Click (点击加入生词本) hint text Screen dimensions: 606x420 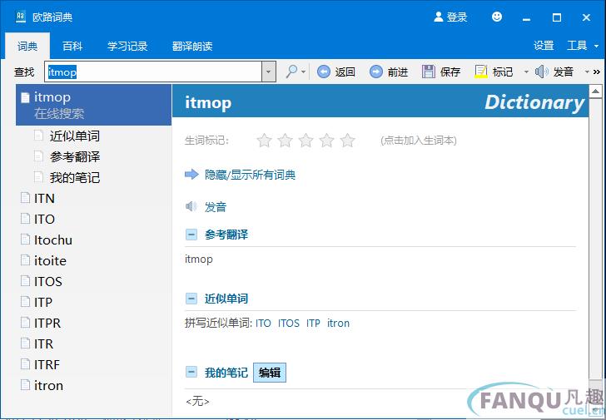pyautogui.click(x=419, y=141)
